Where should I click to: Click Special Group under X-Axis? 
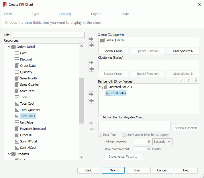(113, 51)
